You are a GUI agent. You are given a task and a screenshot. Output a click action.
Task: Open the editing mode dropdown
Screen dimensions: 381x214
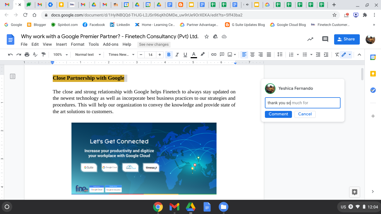[346, 55]
